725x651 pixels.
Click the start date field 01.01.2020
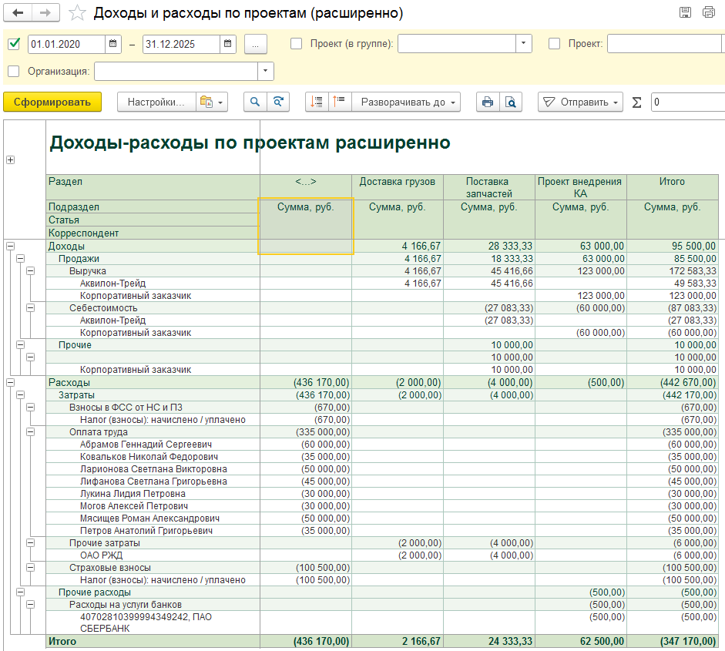pyautogui.click(x=66, y=44)
